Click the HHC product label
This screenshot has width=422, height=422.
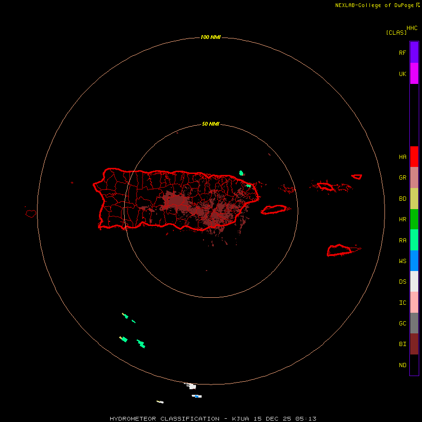(412, 28)
